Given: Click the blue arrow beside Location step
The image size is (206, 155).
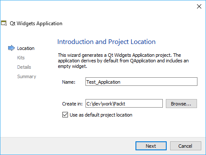Looking at the screenshot, I should coord(11,48).
